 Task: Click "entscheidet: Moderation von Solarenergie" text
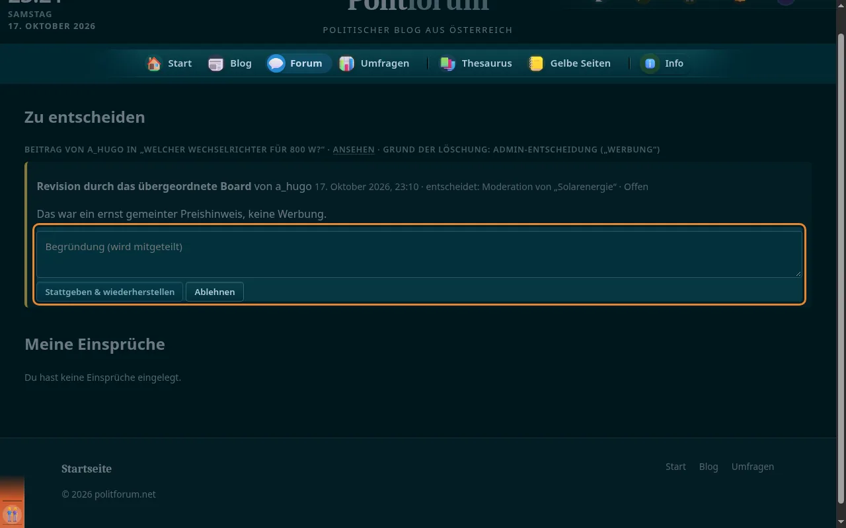tap(521, 187)
